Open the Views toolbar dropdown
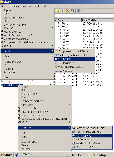This screenshot has width=114, height=158. [x=79, y=11]
